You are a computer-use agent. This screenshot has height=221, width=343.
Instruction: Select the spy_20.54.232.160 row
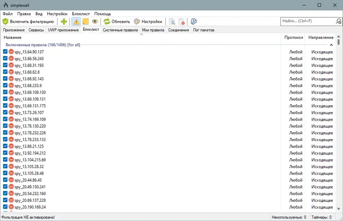coord(168,194)
